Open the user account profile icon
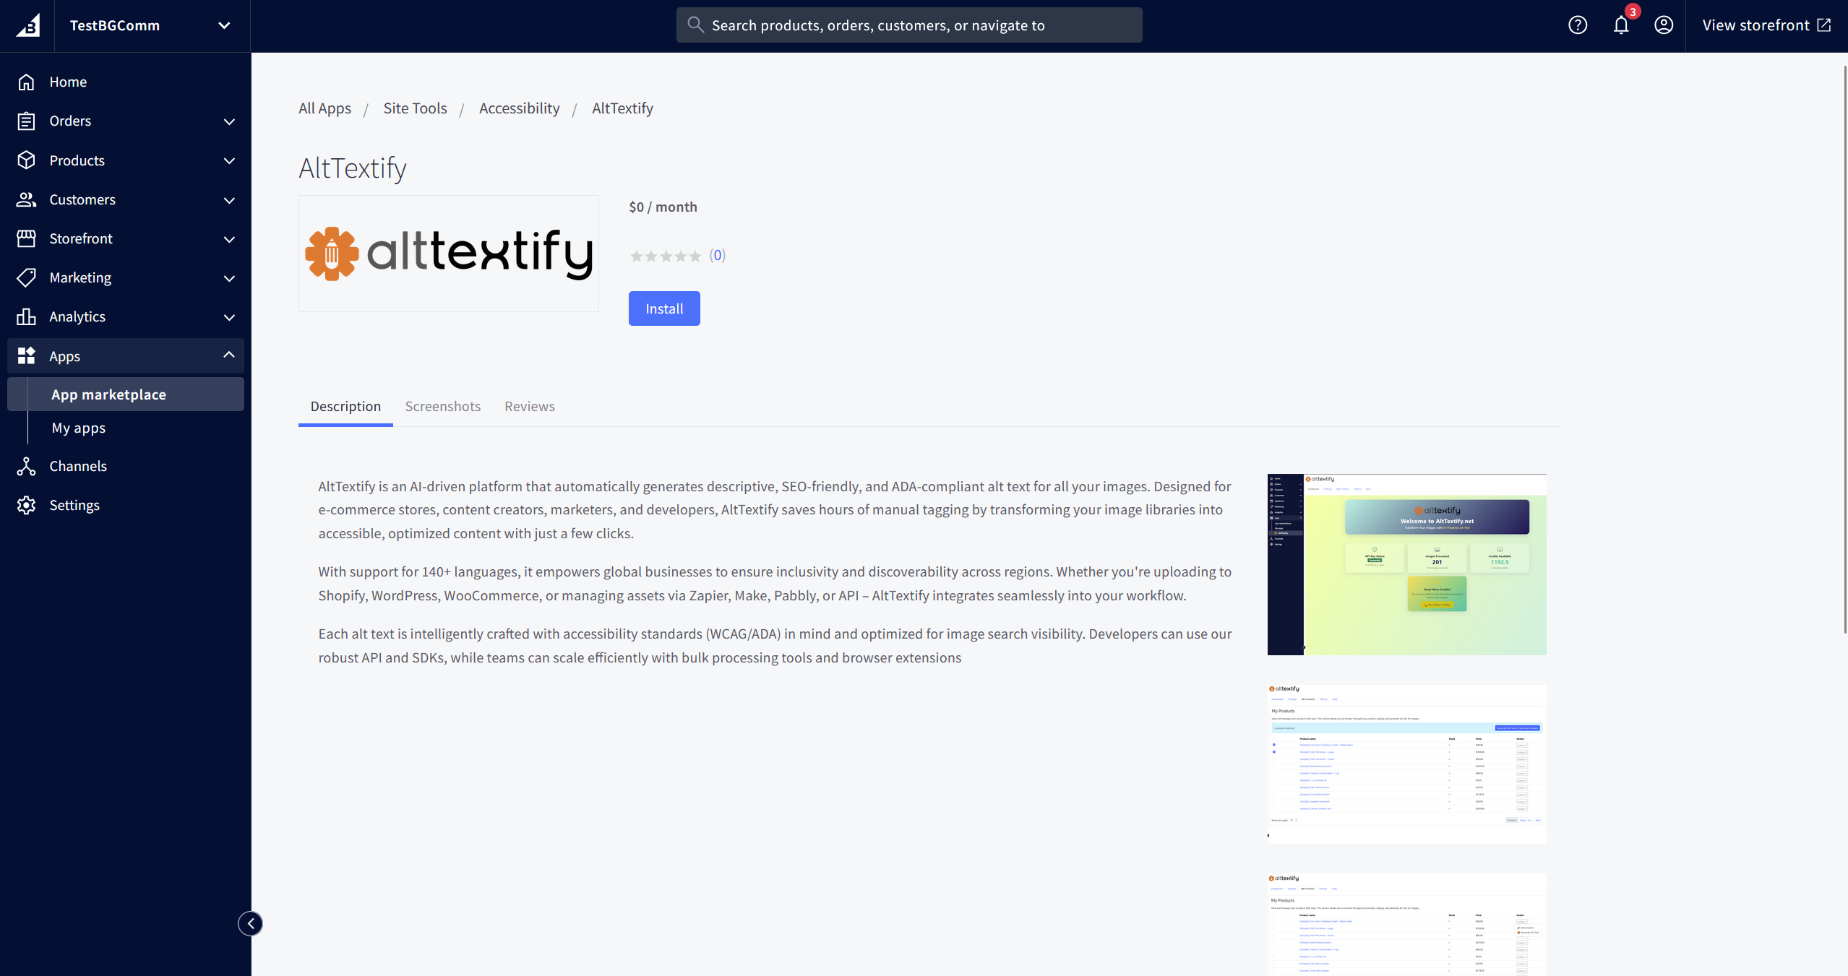Screen dimensions: 1848x976 coord(1664,25)
